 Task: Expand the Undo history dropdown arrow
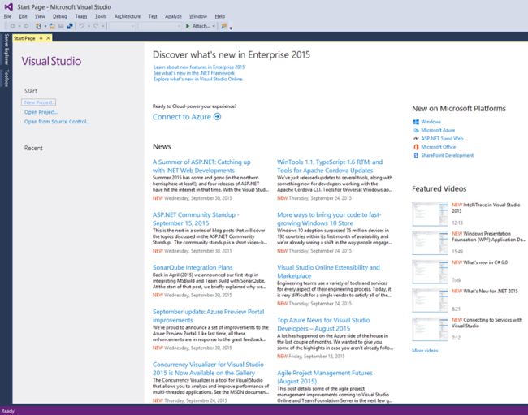(x=89, y=26)
